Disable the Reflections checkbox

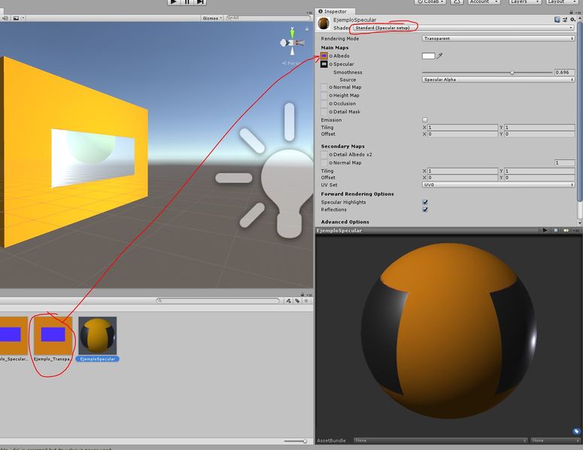[x=425, y=210]
